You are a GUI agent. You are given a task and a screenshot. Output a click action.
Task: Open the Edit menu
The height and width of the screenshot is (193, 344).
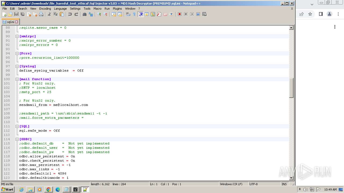[12, 9]
